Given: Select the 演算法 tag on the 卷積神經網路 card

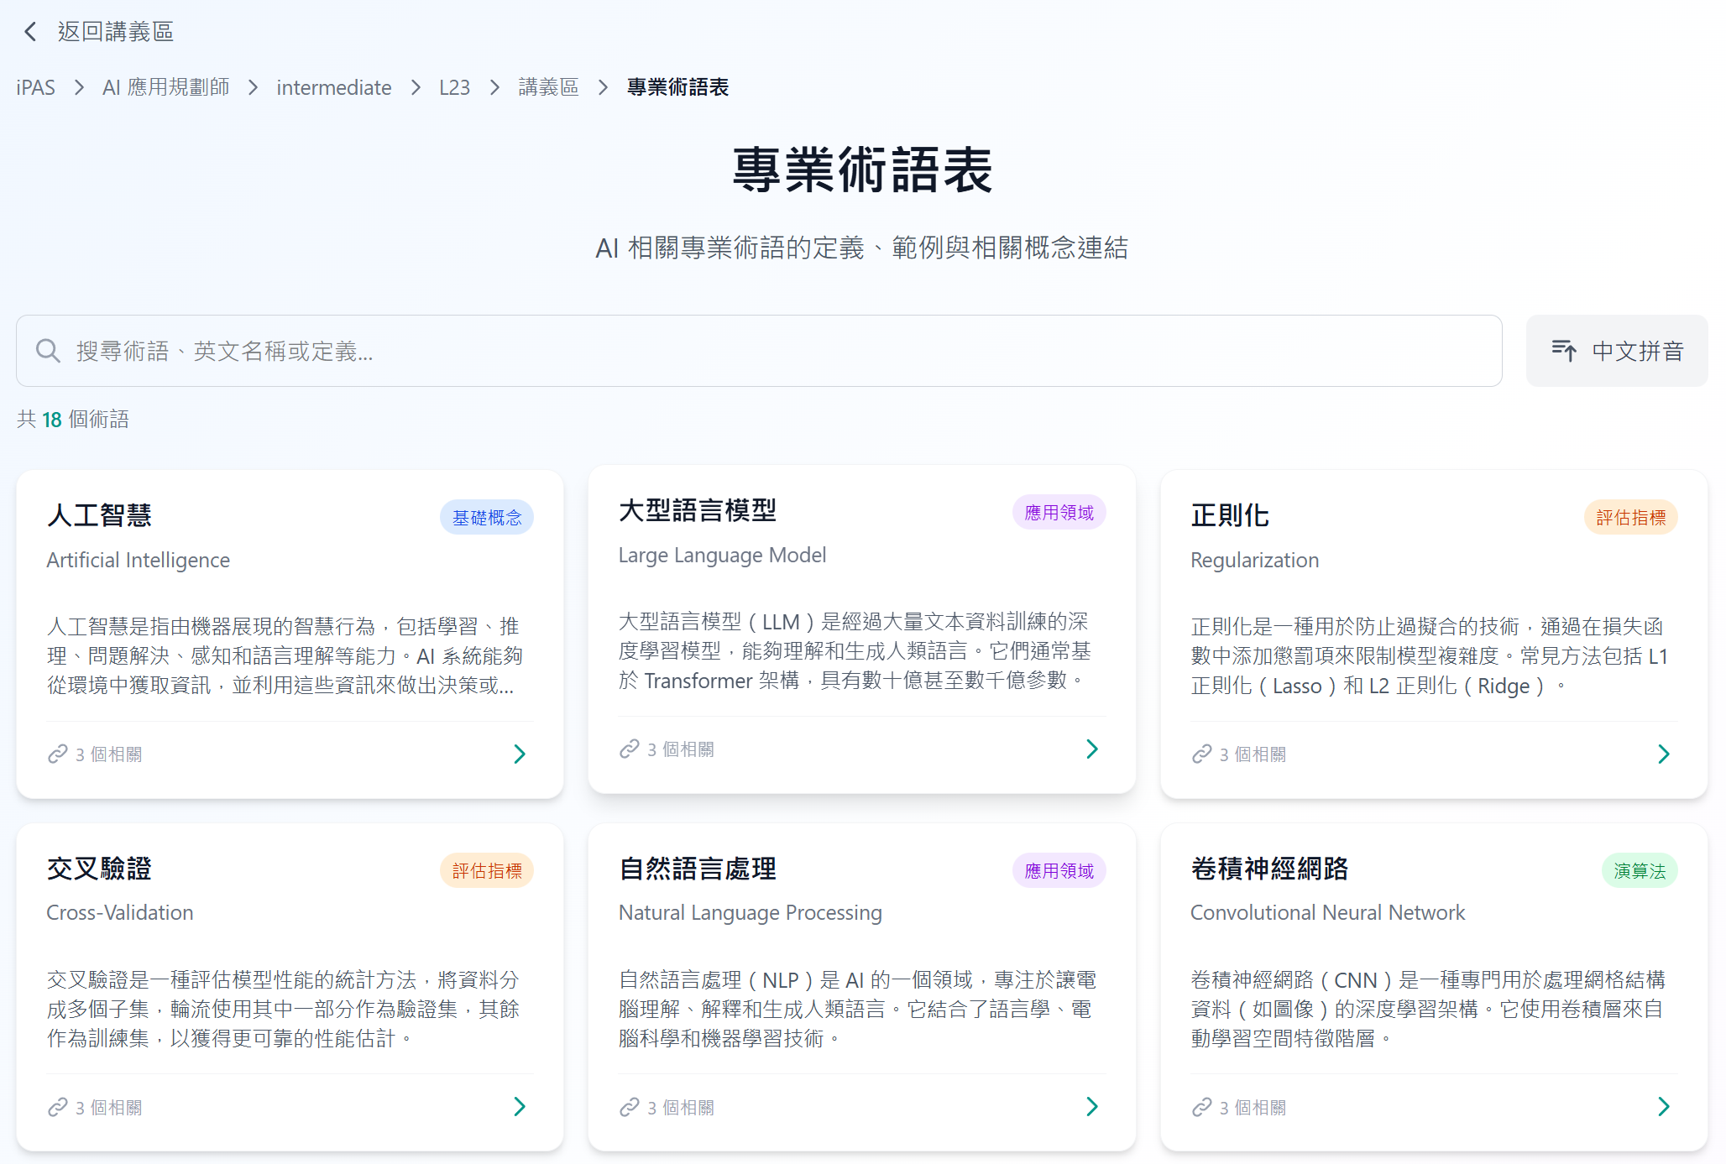Looking at the screenshot, I should [x=1639, y=871].
